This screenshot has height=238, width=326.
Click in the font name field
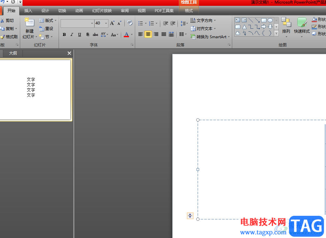coord(76,23)
